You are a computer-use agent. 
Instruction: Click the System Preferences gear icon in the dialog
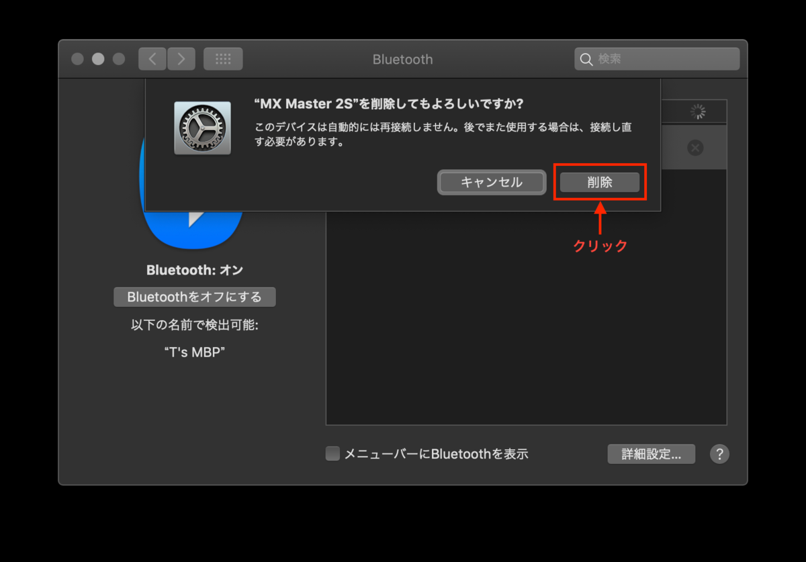(x=202, y=128)
